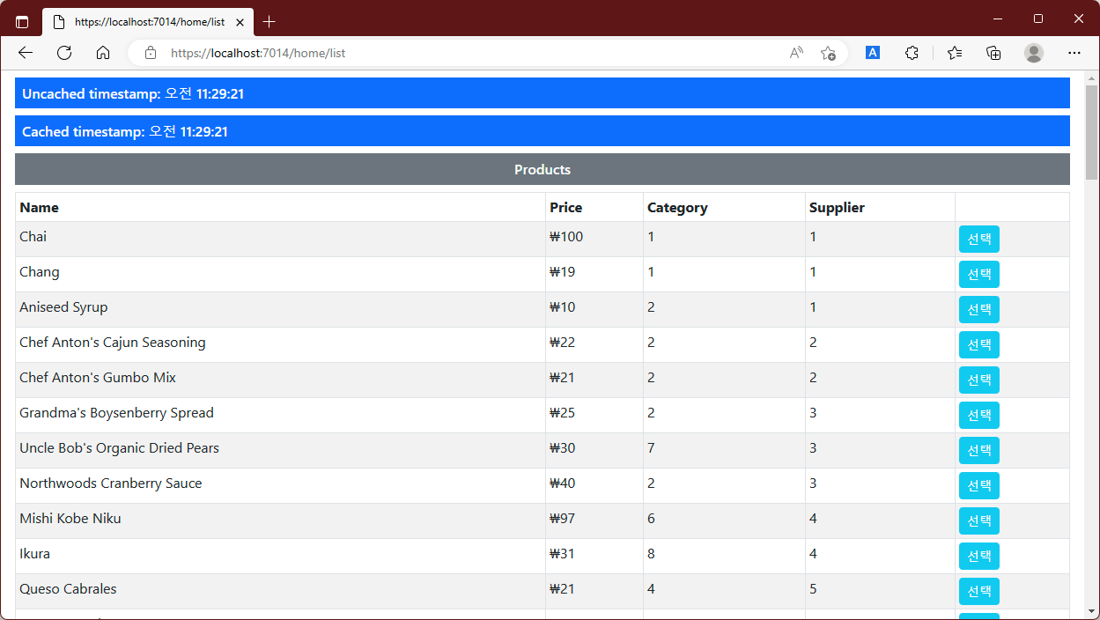Click the Queso Cabrales name
1100x620 pixels.
point(68,589)
